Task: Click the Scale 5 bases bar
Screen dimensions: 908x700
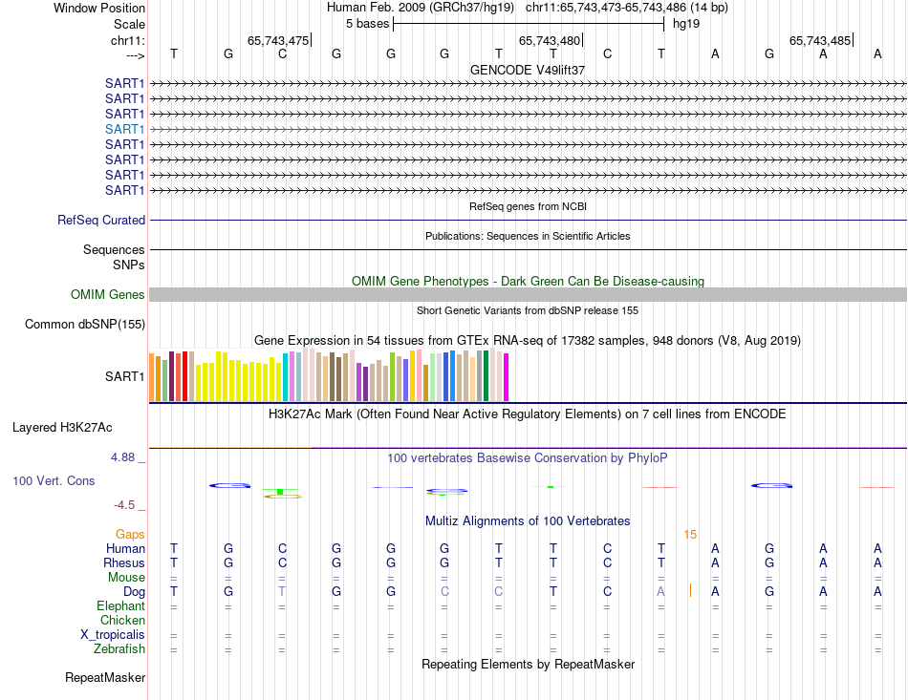Action: click(529, 24)
